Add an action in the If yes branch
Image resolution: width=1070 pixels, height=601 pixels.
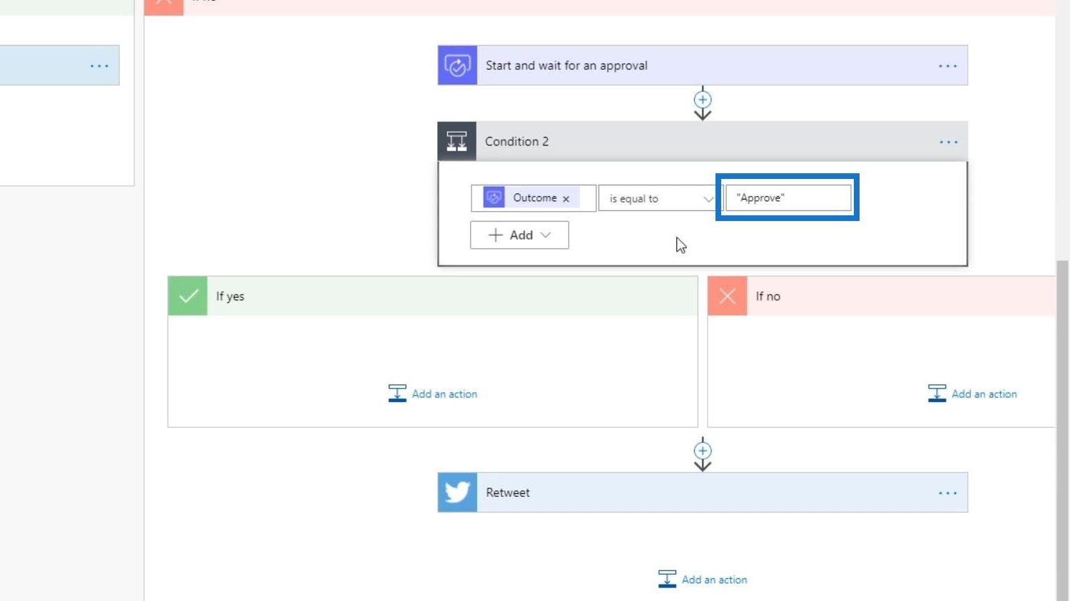433,394
